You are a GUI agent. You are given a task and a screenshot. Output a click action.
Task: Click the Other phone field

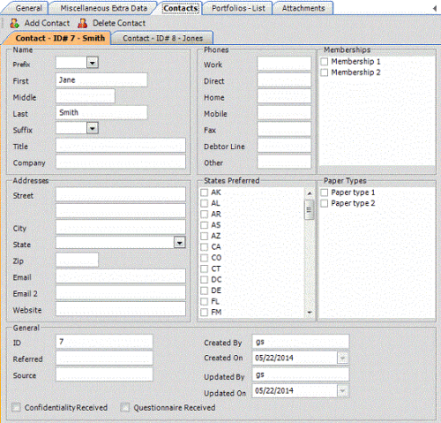coord(284,162)
